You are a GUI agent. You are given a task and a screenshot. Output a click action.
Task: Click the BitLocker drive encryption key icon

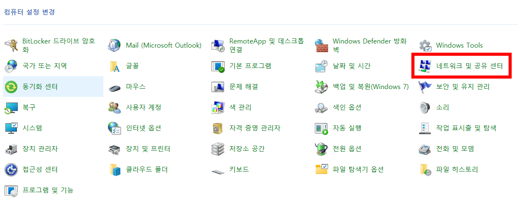[x=11, y=45]
